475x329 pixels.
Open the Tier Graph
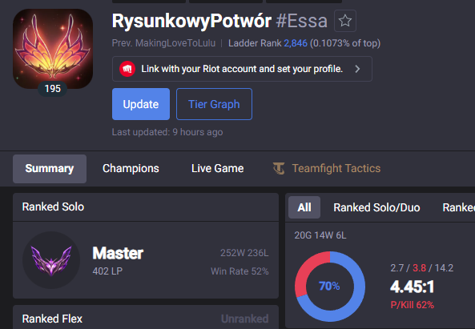click(x=214, y=104)
